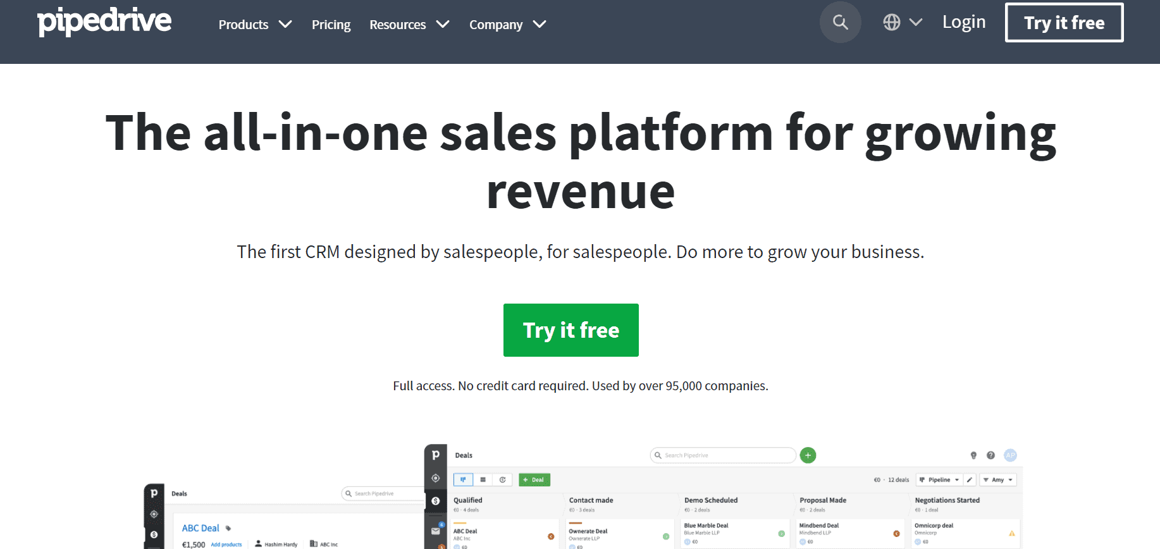Open the search magnifier button in header
This screenshot has width=1160, height=549.
pyautogui.click(x=840, y=22)
